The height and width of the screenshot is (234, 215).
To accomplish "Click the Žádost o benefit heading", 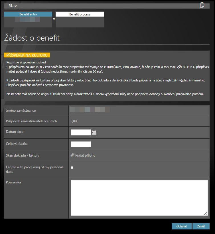I will (x=32, y=38).
